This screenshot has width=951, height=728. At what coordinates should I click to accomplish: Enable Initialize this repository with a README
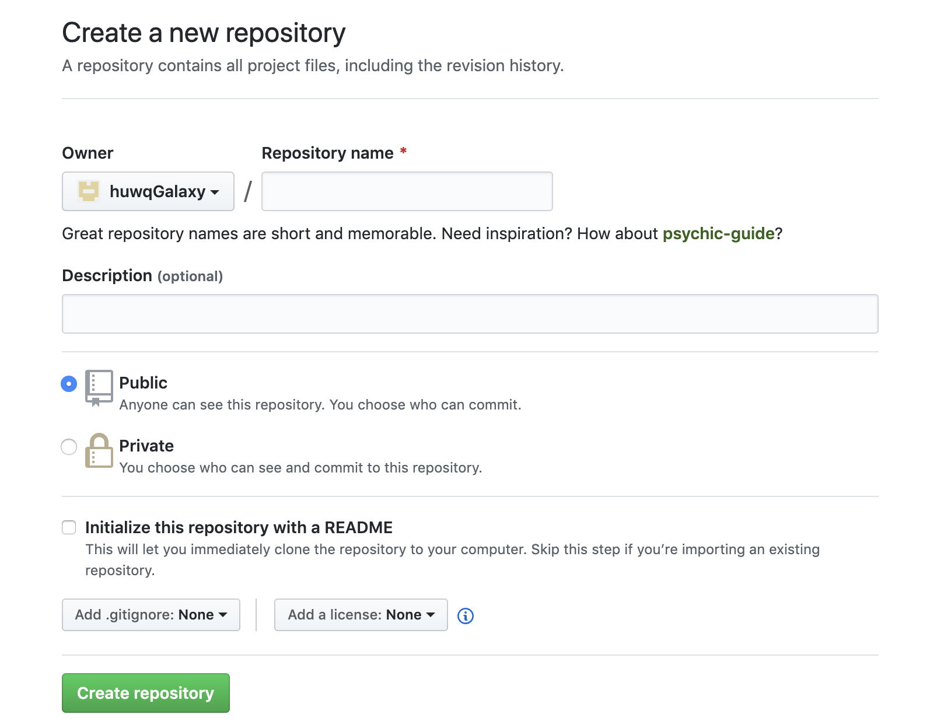coord(69,527)
